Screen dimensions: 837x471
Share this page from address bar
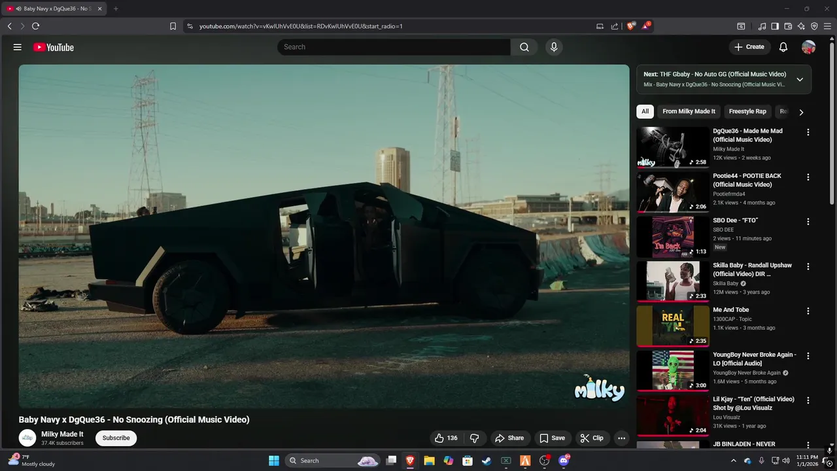click(x=615, y=26)
